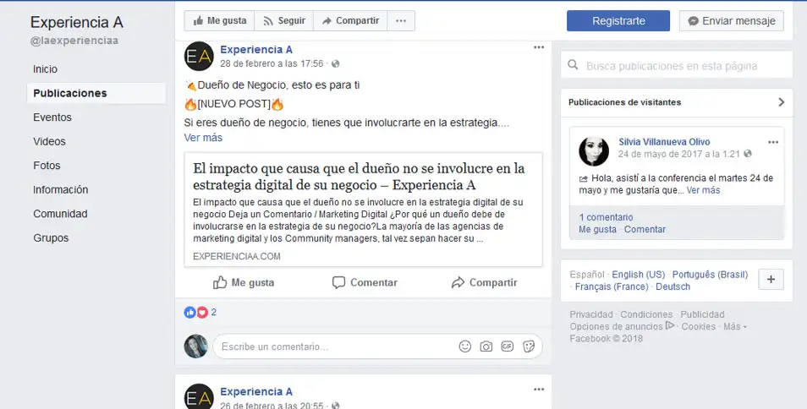807x409 pixels.
Task: Like the first post with Me gusta
Action: 244,282
